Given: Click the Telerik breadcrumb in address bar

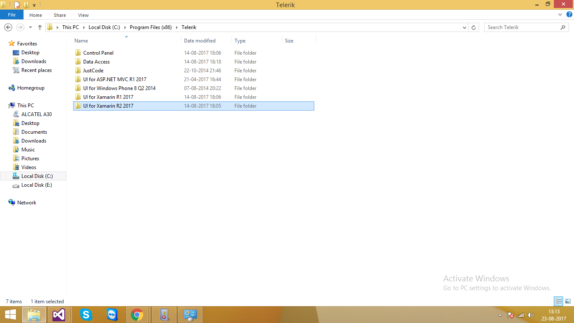Looking at the screenshot, I should point(189,27).
